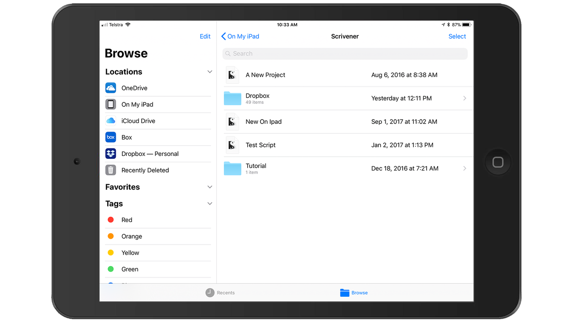Tap the 'Box' location label
The image size is (574, 323).
pyautogui.click(x=127, y=137)
